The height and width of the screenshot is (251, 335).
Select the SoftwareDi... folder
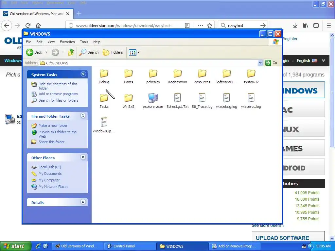coord(226,76)
